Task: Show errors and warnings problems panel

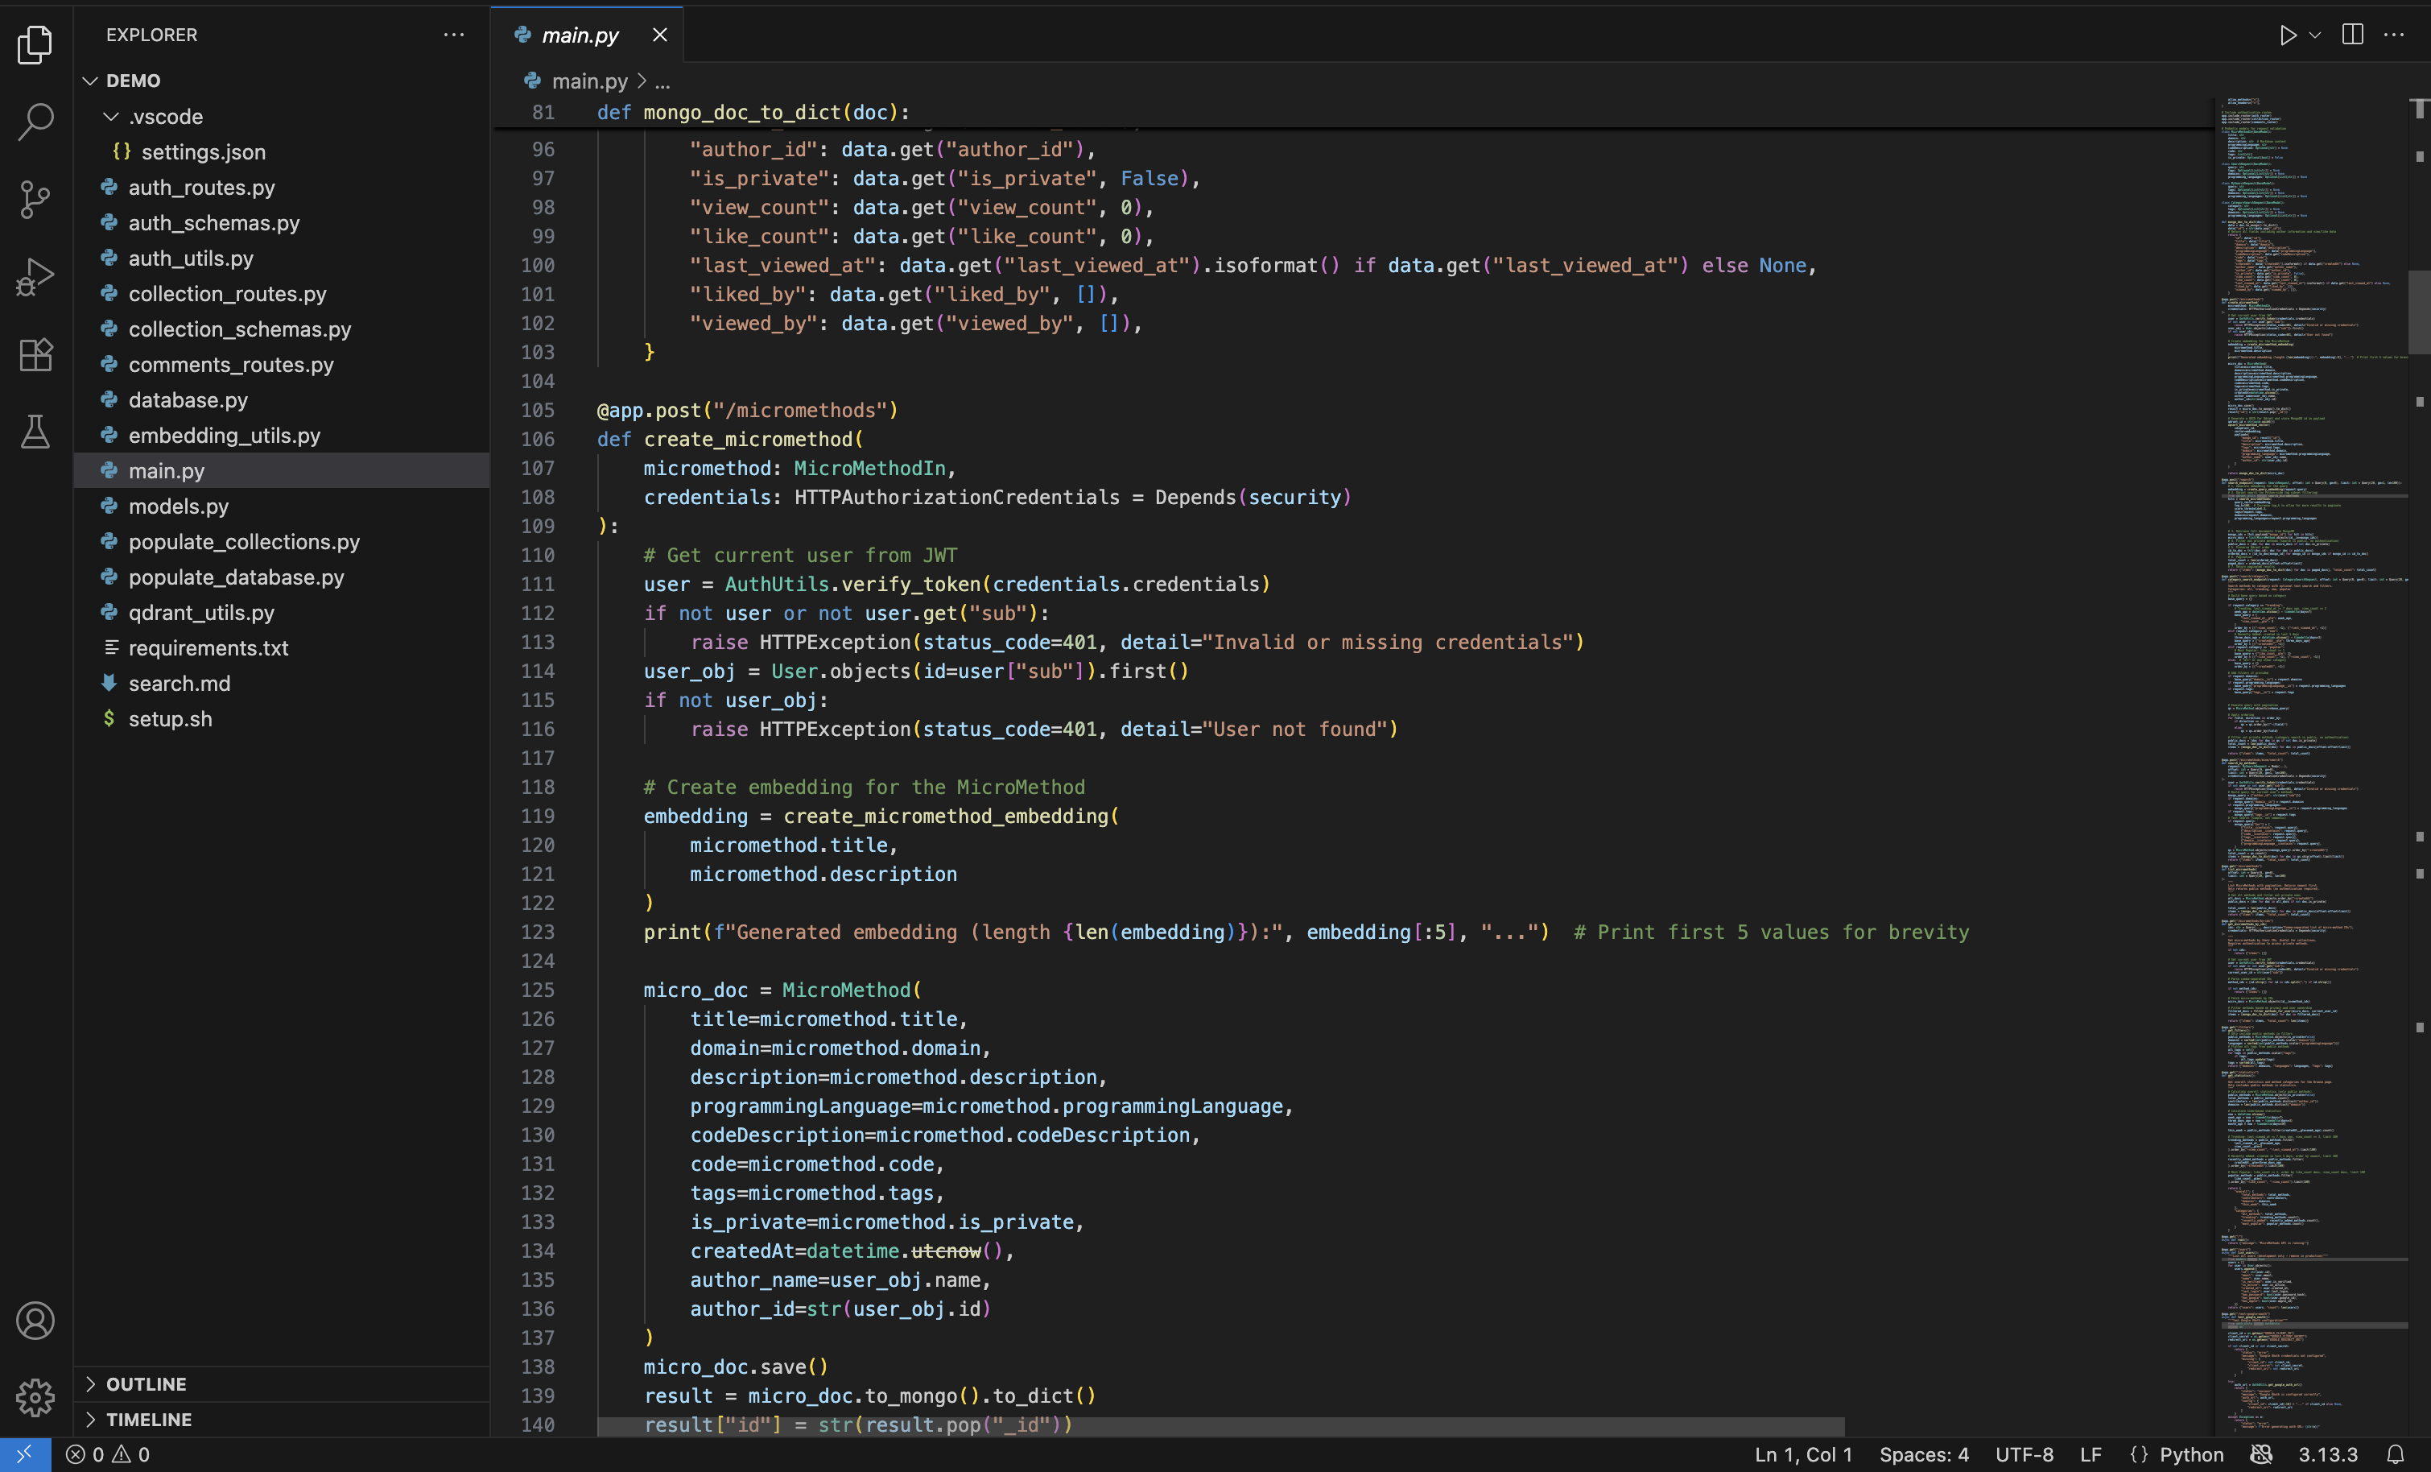Action: [x=108, y=1454]
